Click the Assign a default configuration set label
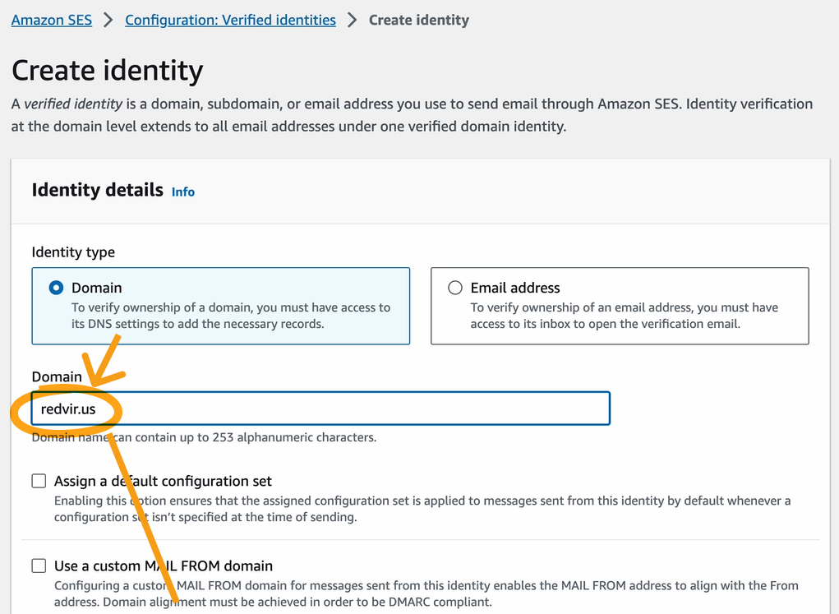Screen dimensions: 839x614 [x=163, y=481]
